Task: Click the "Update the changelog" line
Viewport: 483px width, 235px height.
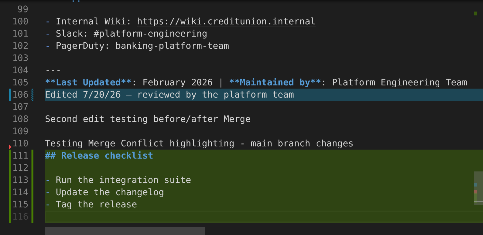Action: pyautogui.click(x=105, y=192)
